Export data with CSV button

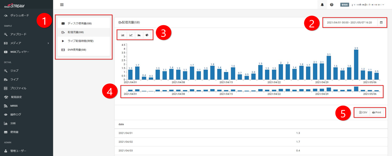click(363, 112)
